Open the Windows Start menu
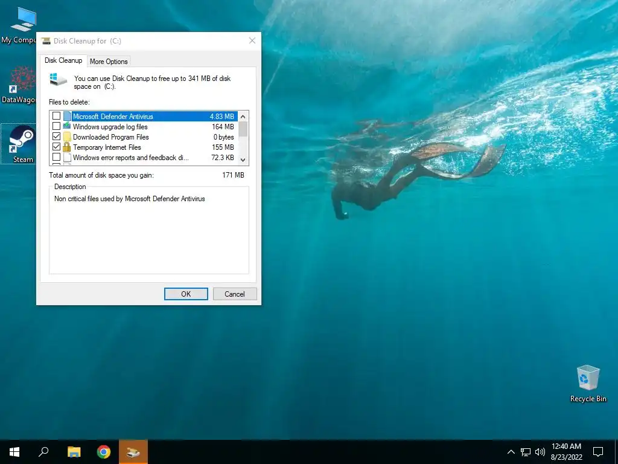Viewport: 618px width, 464px height. 14,452
